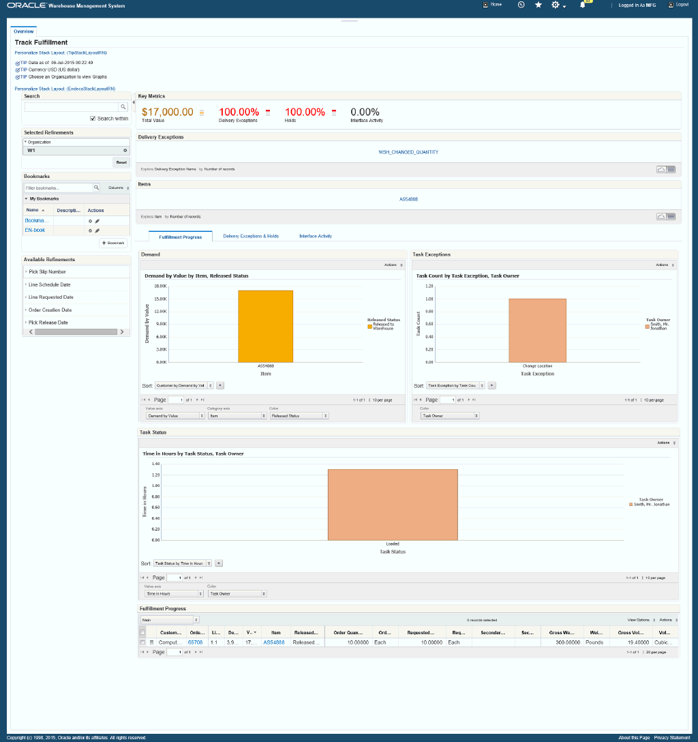Open the Navigator compass icon in header
698x742 pixels.
point(521,5)
